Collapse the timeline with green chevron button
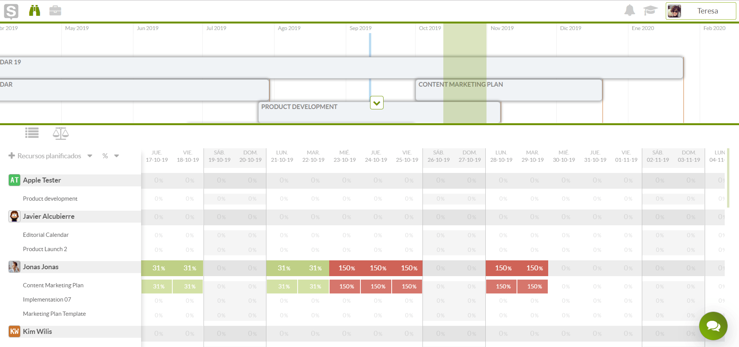This screenshot has width=739, height=347. tap(377, 103)
